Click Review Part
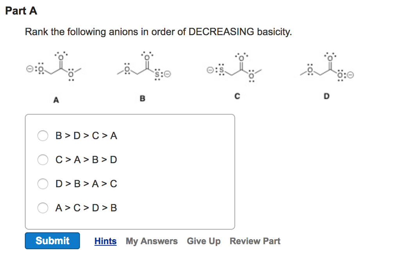This screenshot has height=261, width=400. click(x=255, y=241)
